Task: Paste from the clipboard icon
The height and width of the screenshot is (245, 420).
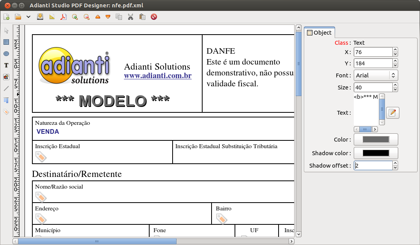Action: coord(142,17)
